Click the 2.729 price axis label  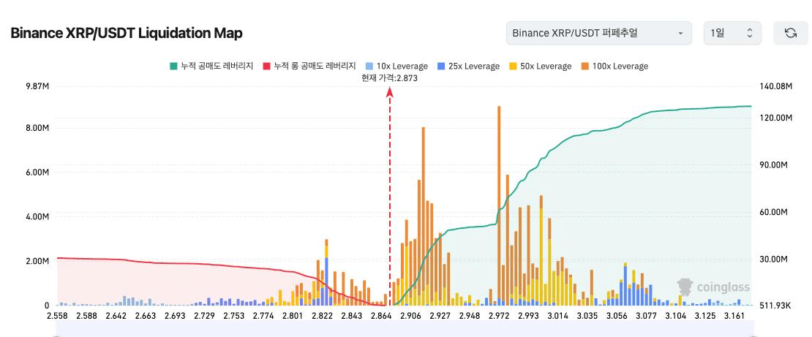(x=205, y=316)
